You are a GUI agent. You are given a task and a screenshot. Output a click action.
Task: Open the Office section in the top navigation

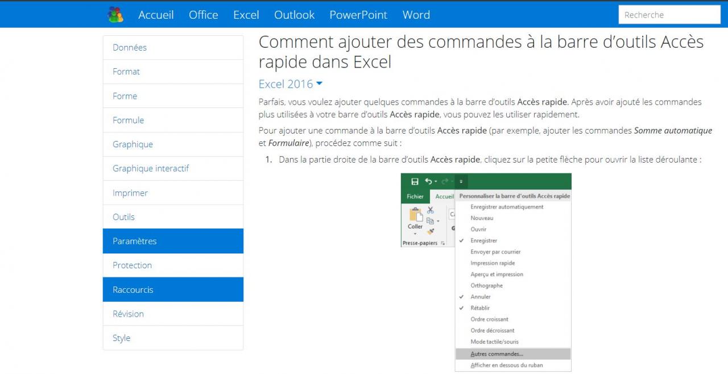click(204, 15)
